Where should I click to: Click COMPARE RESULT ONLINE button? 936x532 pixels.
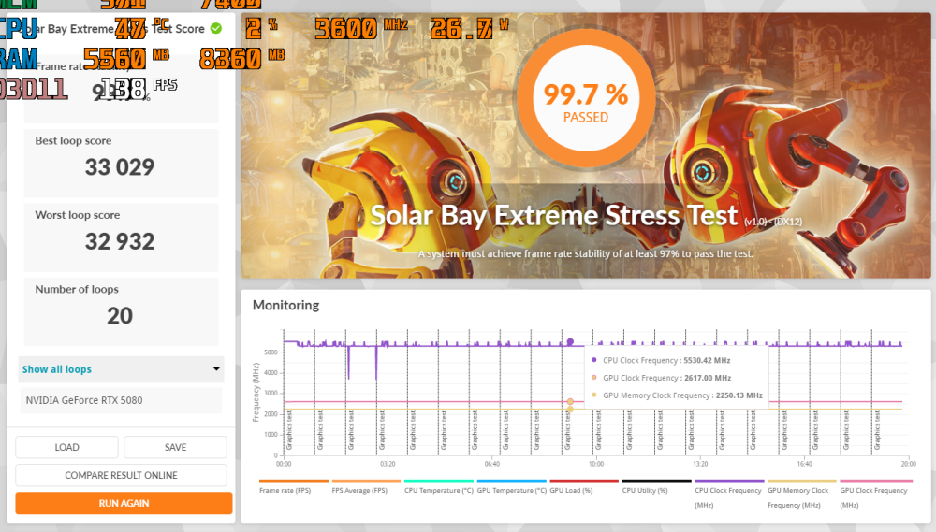point(121,475)
